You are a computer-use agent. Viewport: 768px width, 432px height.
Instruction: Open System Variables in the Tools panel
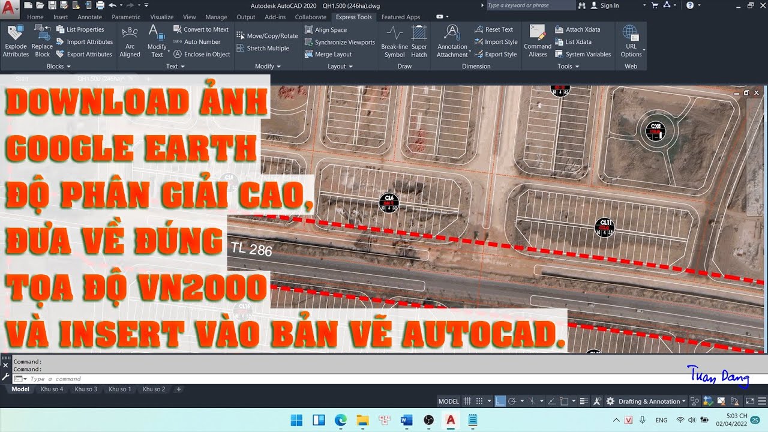click(x=583, y=54)
